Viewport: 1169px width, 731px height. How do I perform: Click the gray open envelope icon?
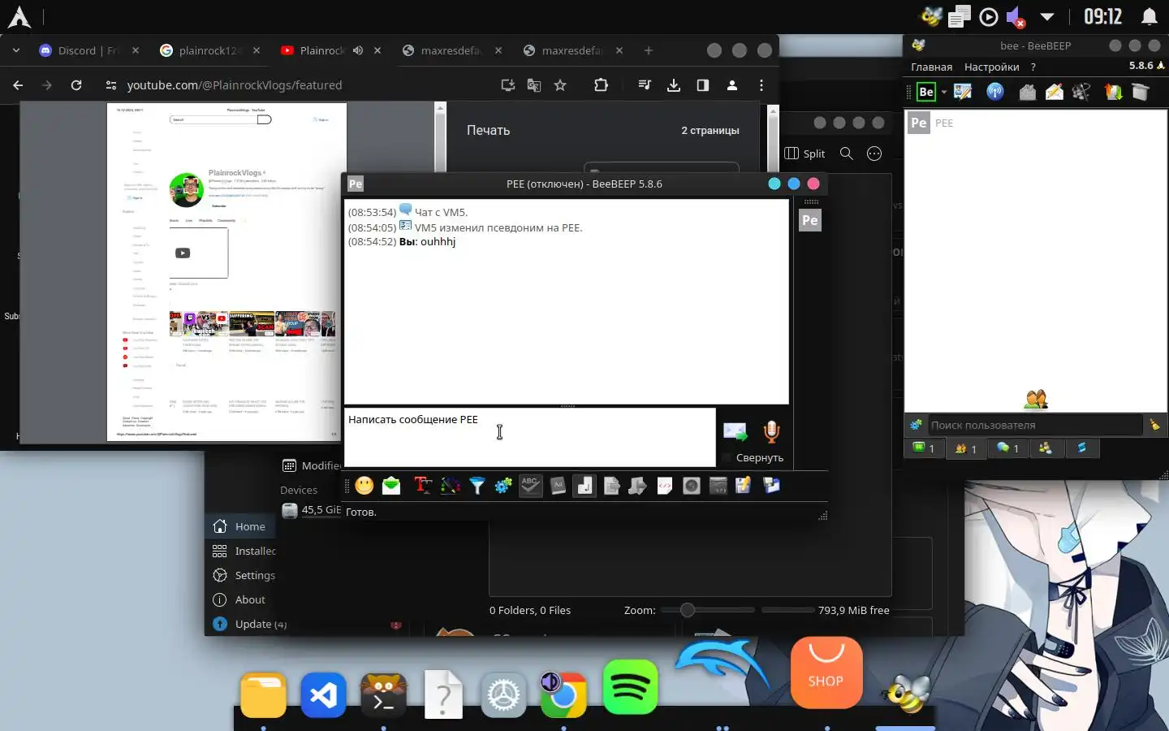pos(1027,92)
